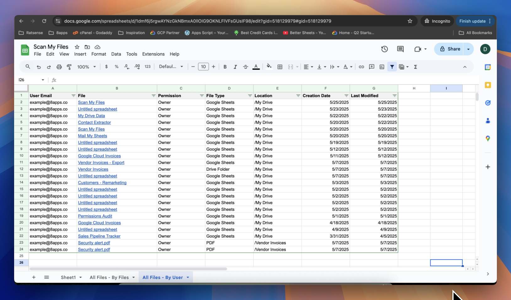
Task: Open Google Keep side panel
Action: coord(488,85)
